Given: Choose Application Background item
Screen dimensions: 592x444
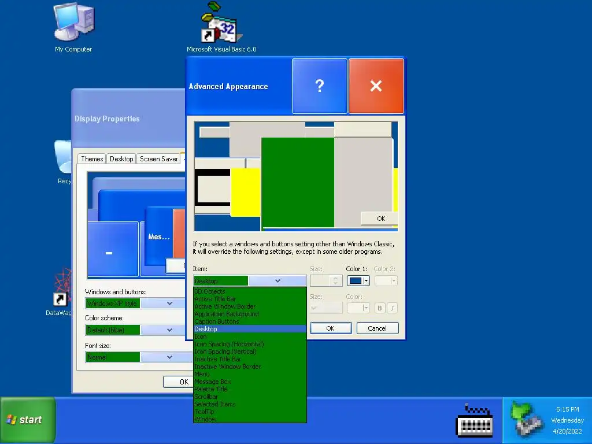Looking at the screenshot, I should (250, 314).
